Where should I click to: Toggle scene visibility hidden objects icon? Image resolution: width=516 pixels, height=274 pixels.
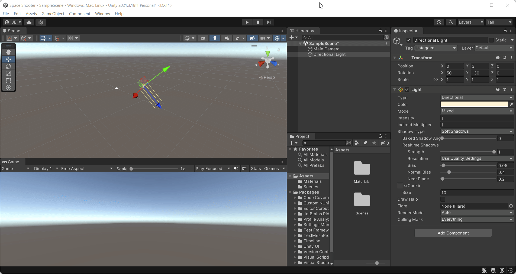point(252,38)
